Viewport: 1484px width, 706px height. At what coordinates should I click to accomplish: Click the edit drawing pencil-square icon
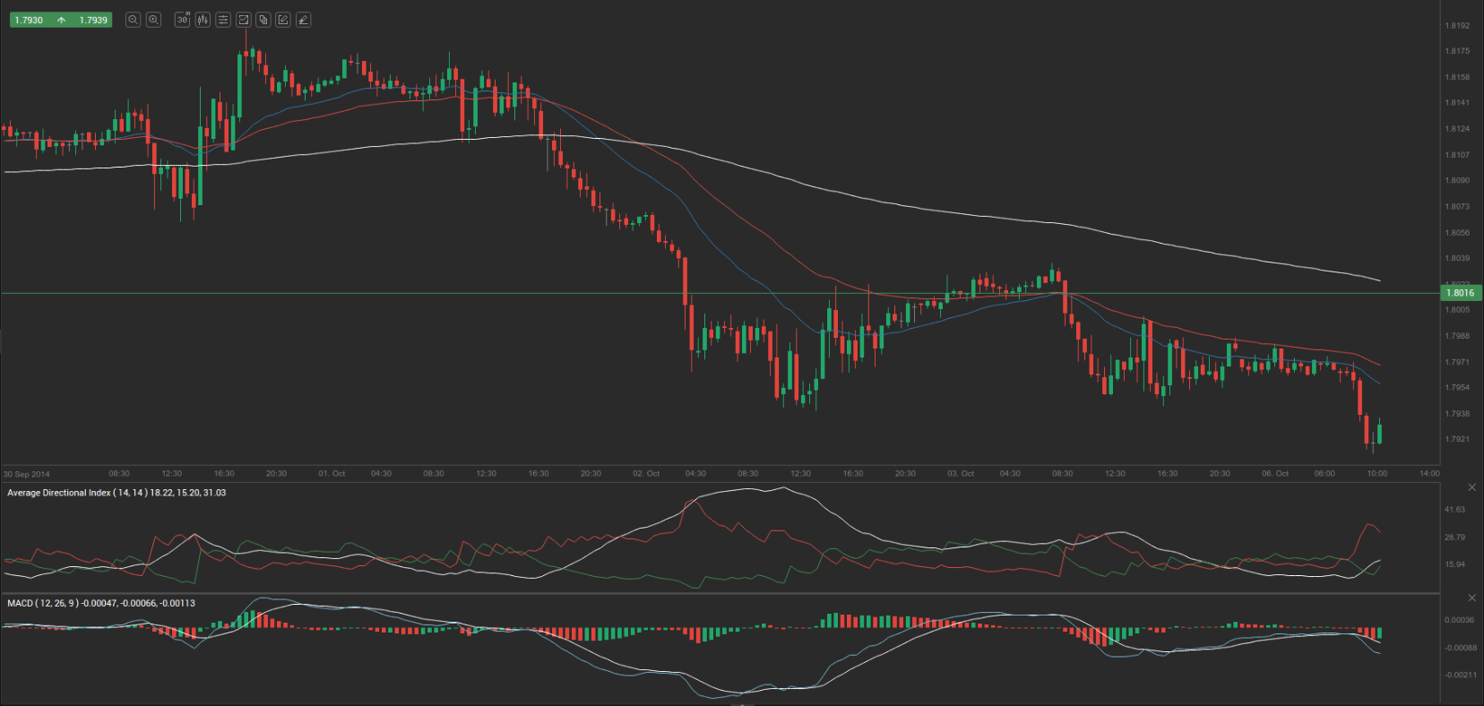point(283,20)
